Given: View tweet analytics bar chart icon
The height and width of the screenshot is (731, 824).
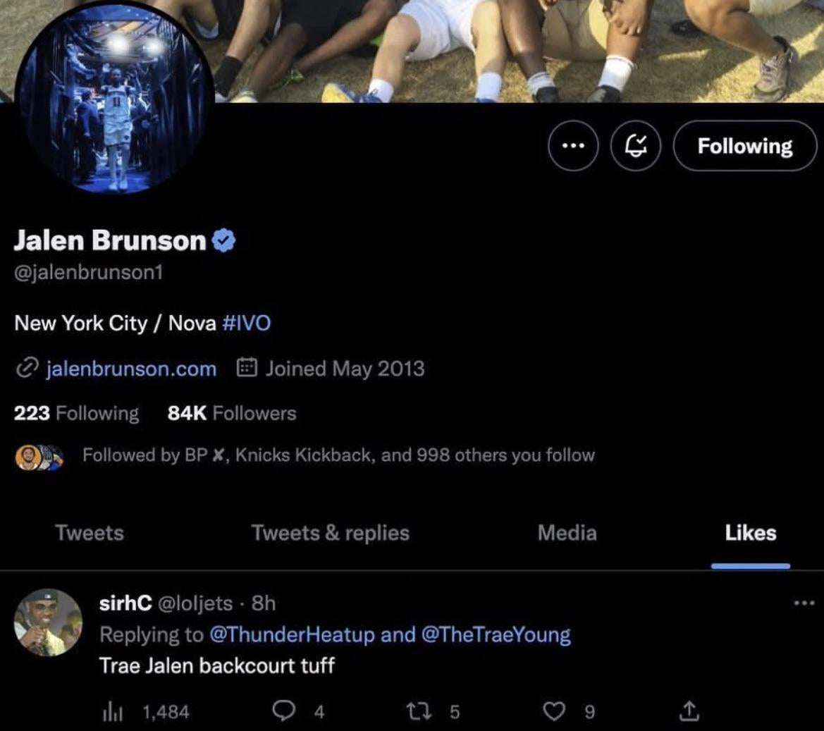Looking at the screenshot, I should [113, 712].
